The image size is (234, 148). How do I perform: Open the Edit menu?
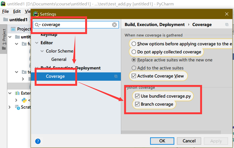(x=17, y=12)
